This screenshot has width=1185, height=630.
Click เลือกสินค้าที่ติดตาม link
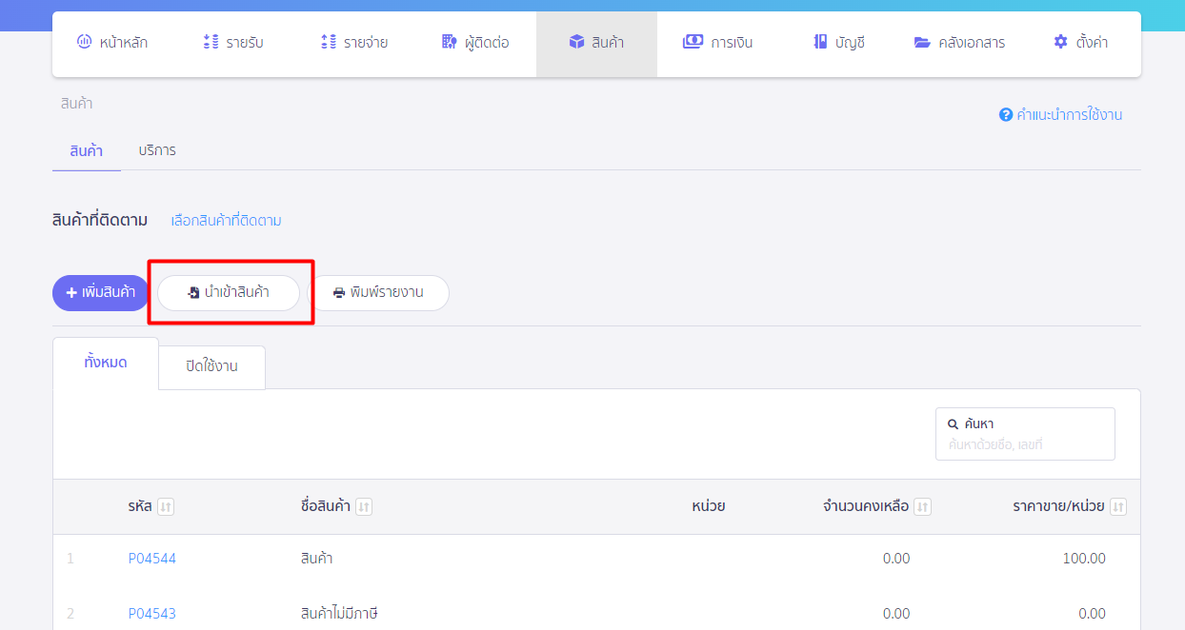pyautogui.click(x=226, y=221)
